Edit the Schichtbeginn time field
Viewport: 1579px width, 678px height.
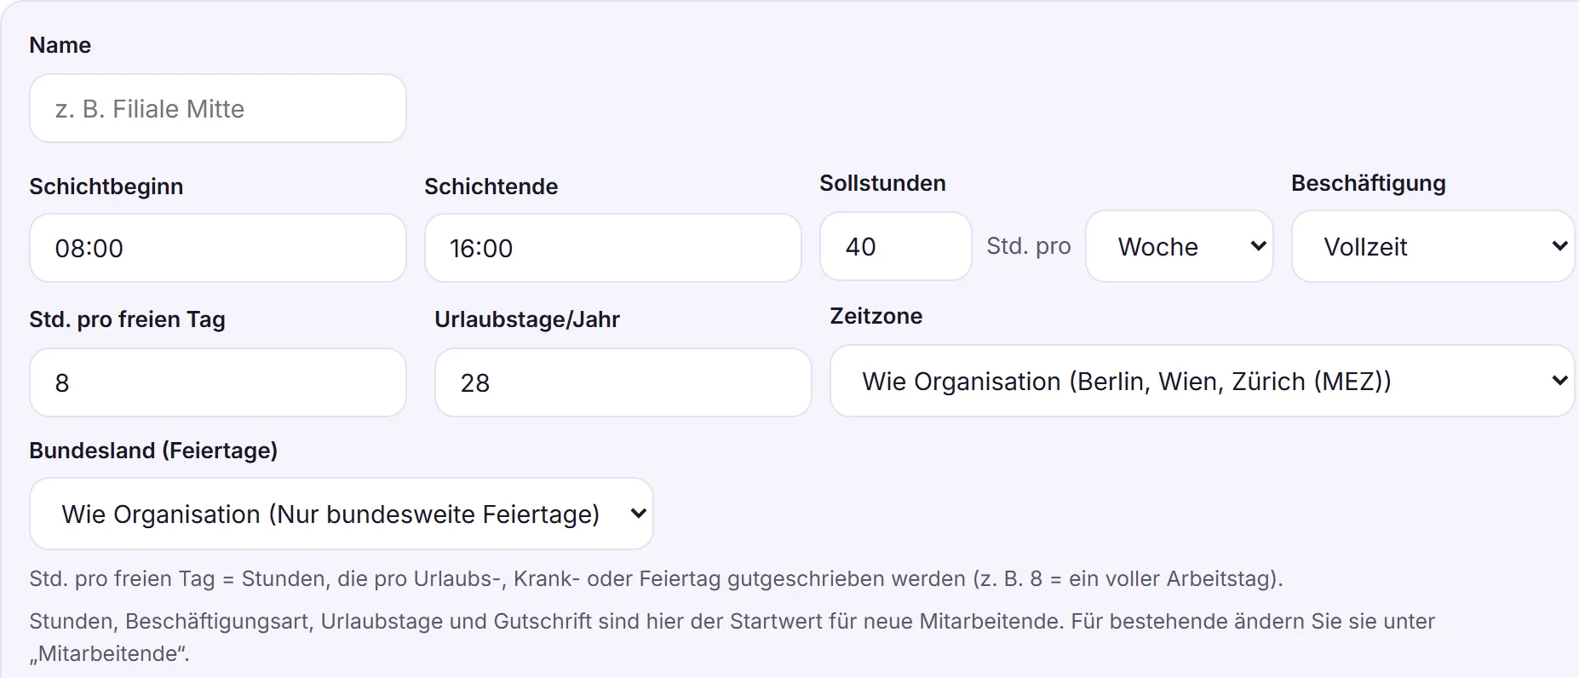pyautogui.click(x=218, y=248)
